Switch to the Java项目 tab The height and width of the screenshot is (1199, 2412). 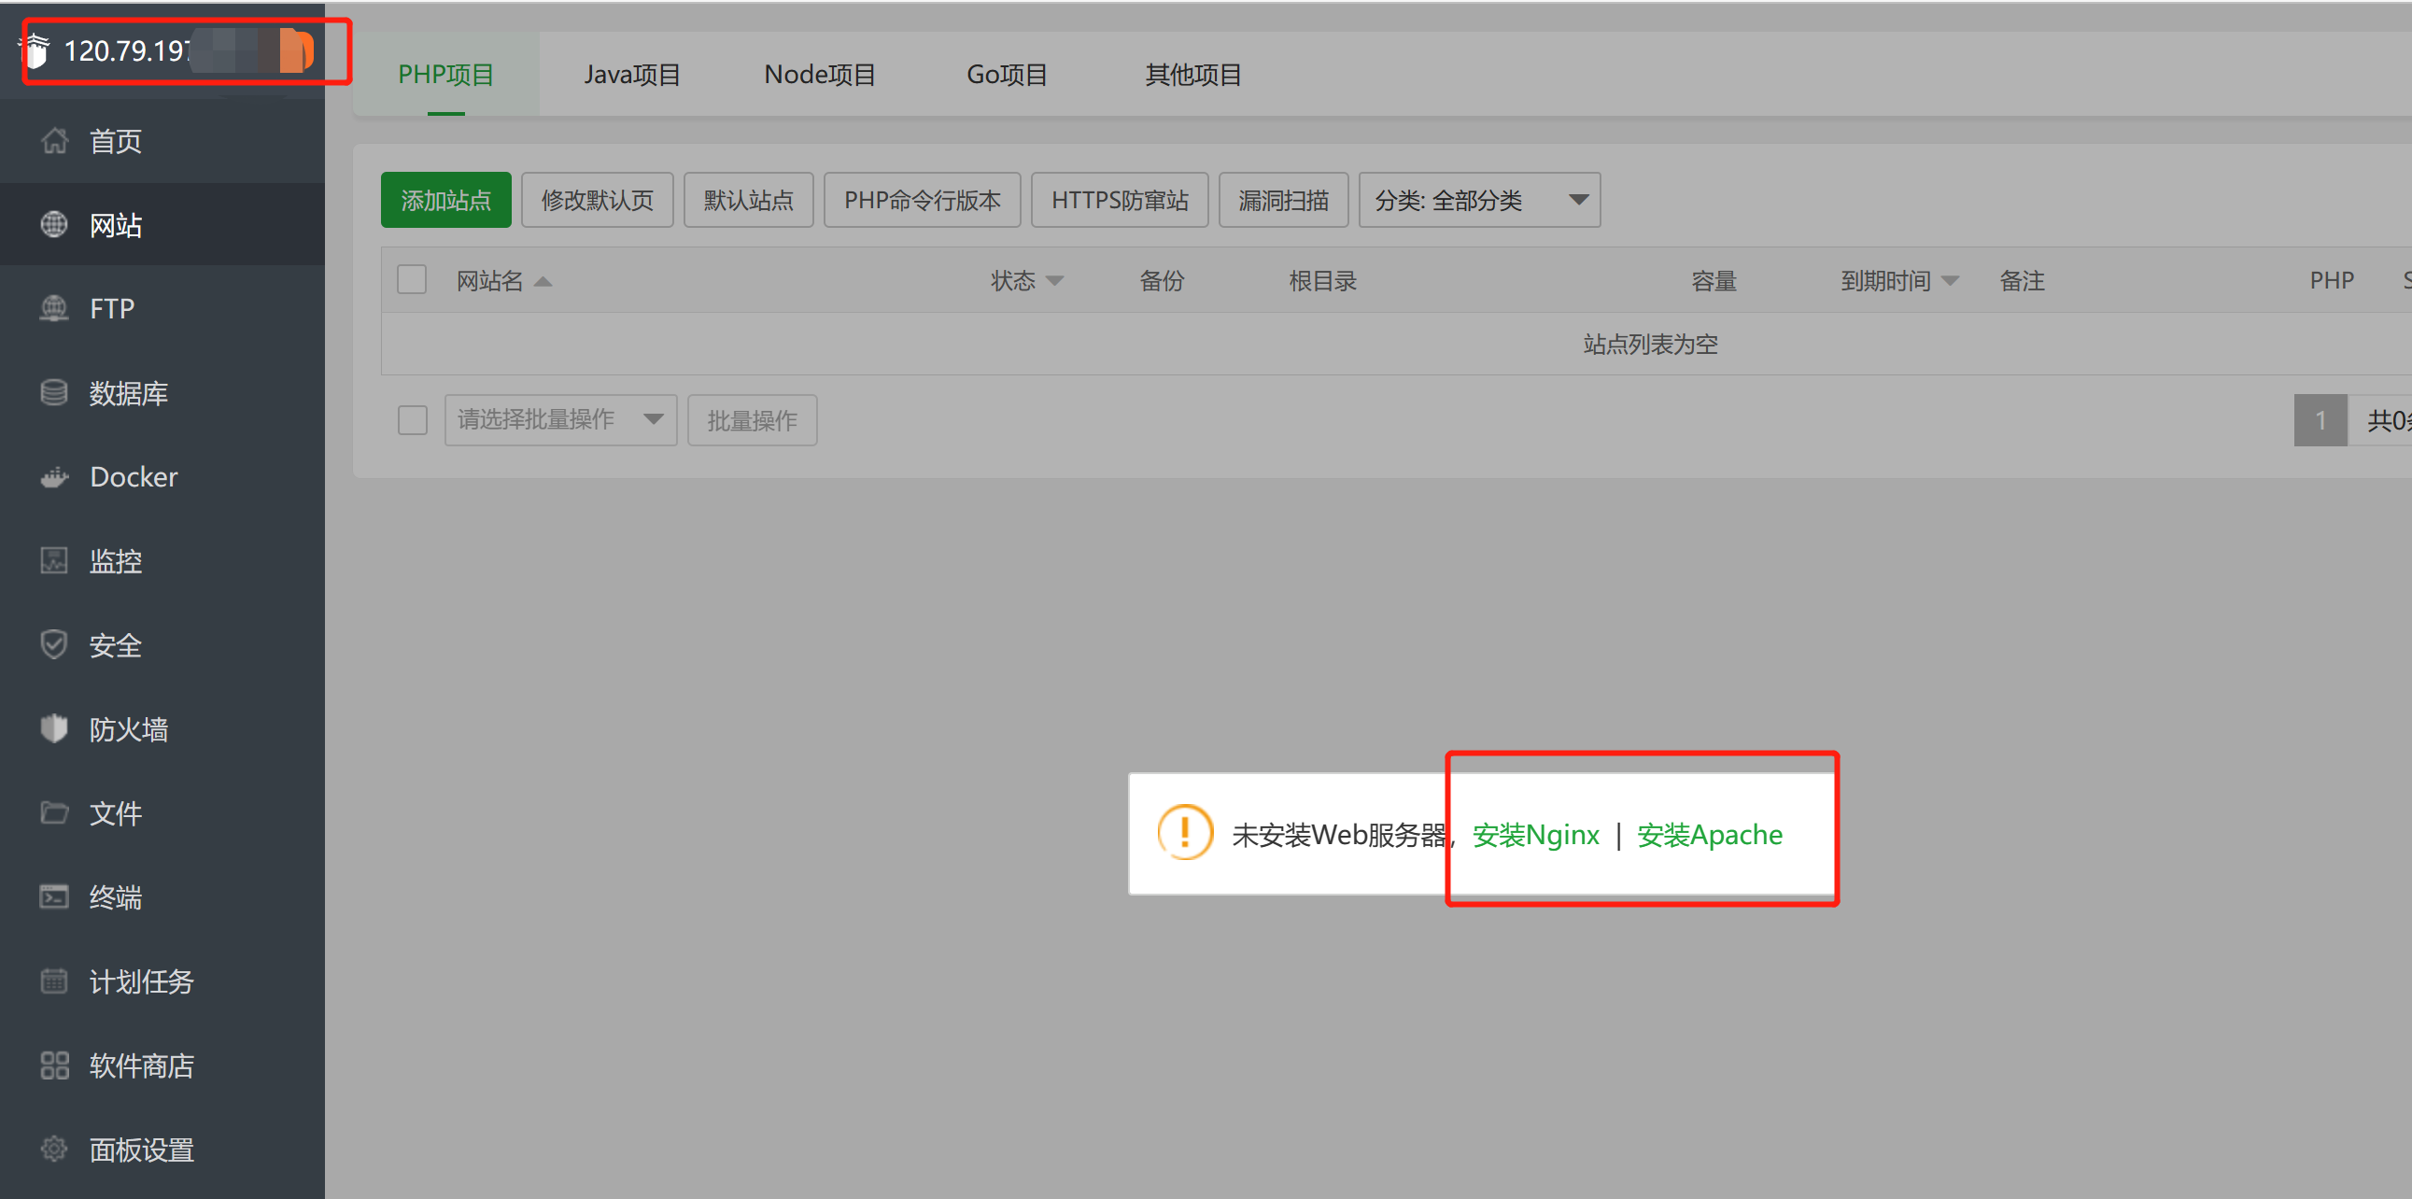[632, 75]
